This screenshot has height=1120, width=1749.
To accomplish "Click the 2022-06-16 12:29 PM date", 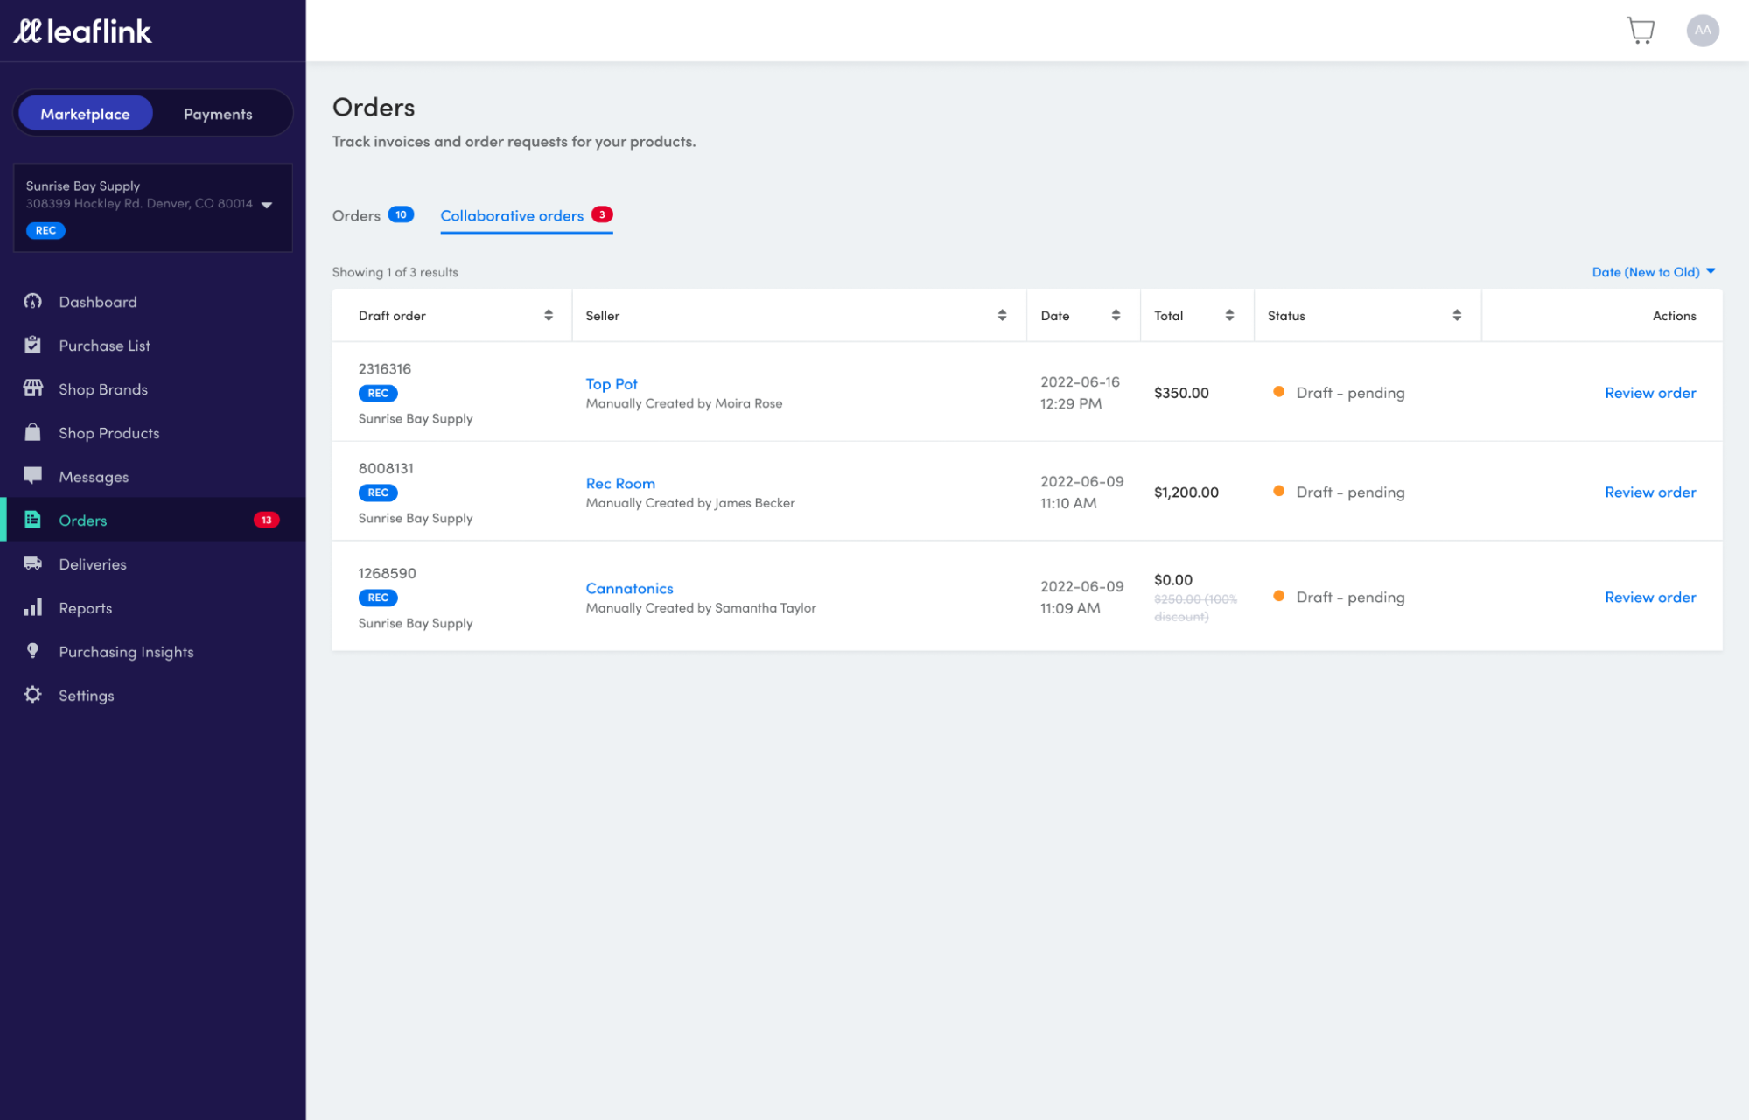I will [x=1080, y=393].
